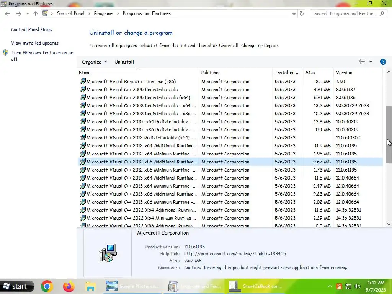Refresh the Programs and Features list
Viewport: 392px width, 294px height.
[302, 14]
